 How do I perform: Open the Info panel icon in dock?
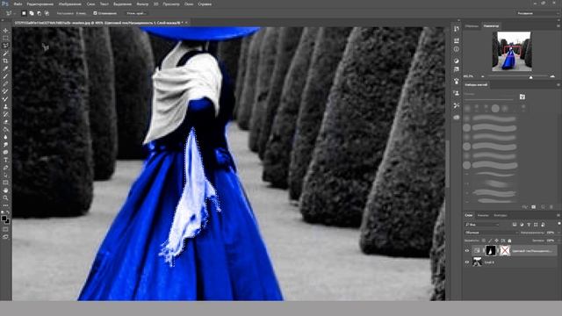click(x=457, y=49)
